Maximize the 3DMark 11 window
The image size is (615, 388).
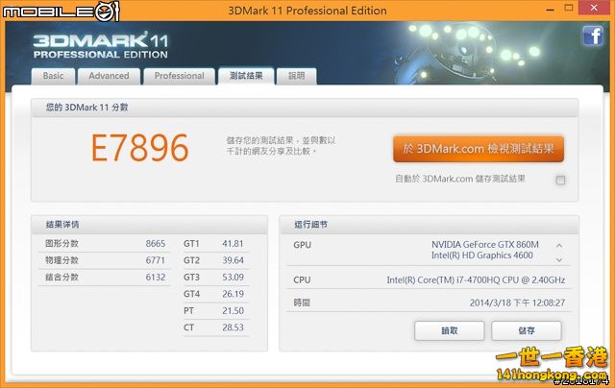(568, 8)
